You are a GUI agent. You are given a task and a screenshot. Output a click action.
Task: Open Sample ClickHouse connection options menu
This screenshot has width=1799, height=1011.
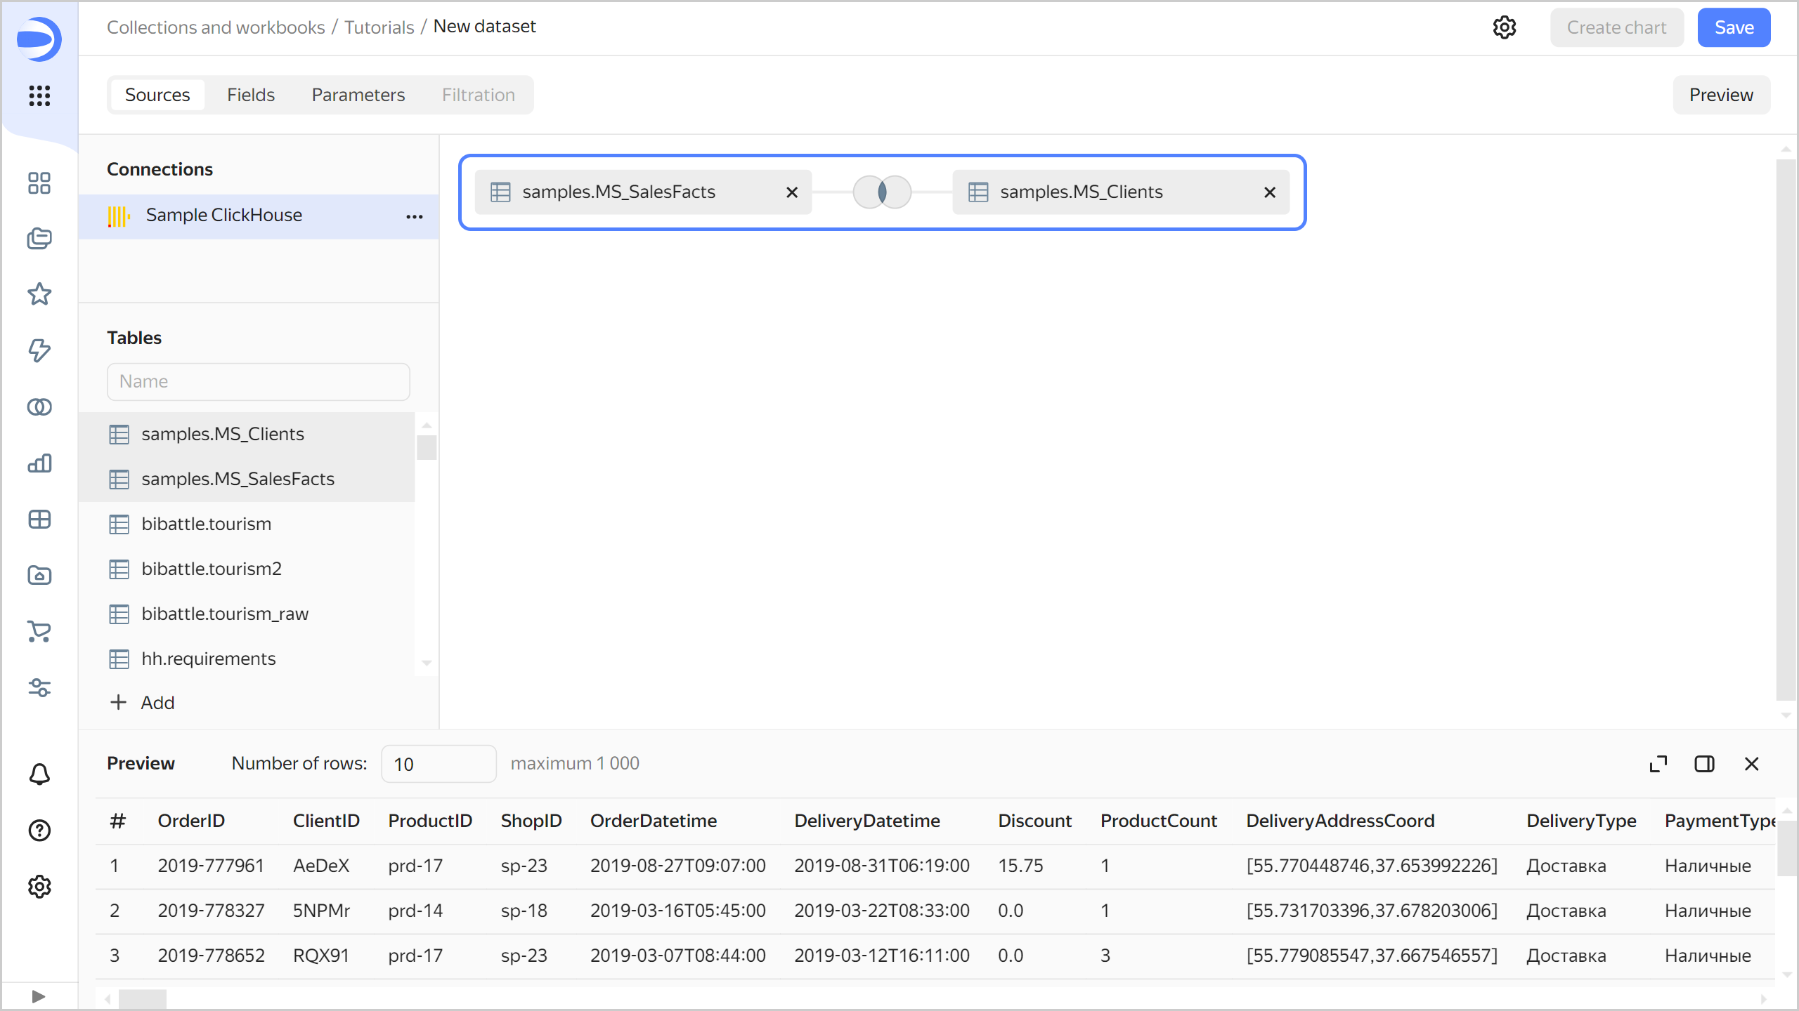pyautogui.click(x=415, y=216)
